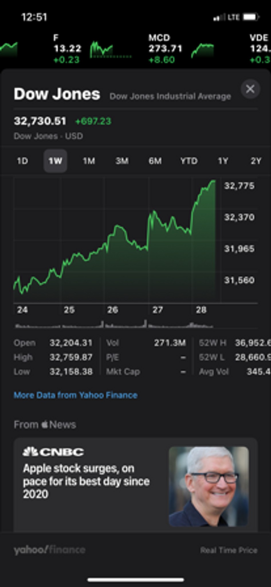Switch chart to 1M range
Viewport: 271px width, 587px height.
(89, 161)
